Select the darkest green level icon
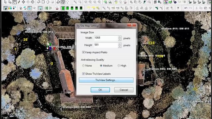212x119 pixels. click(x=81, y=8)
